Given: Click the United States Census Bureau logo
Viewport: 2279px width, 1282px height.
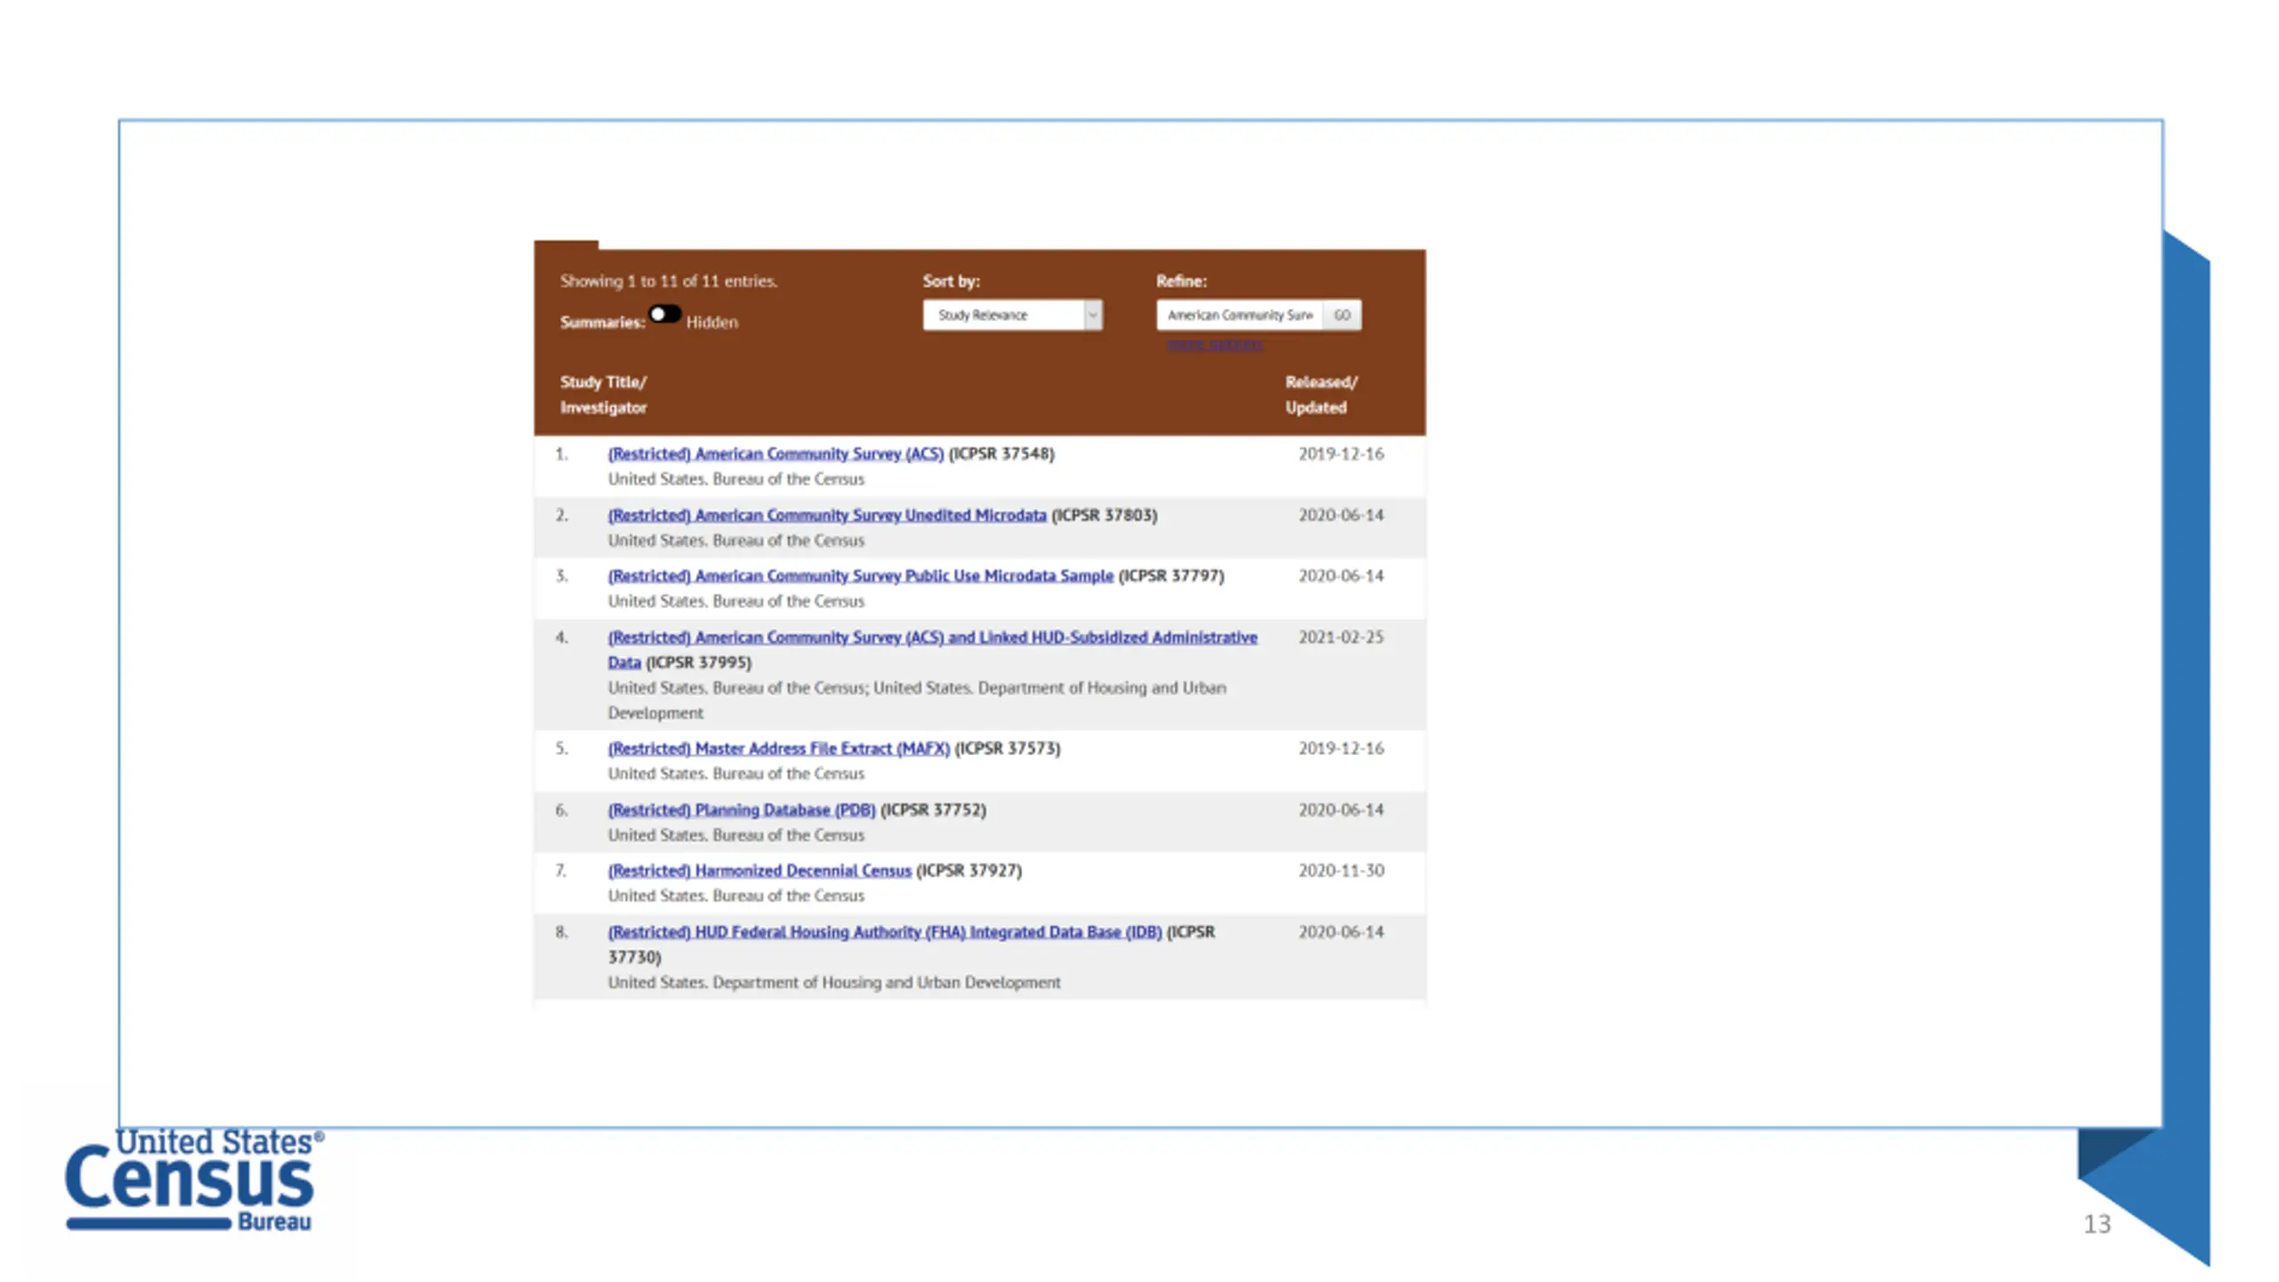Looking at the screenshot, I should click(x=194, y=1180).
